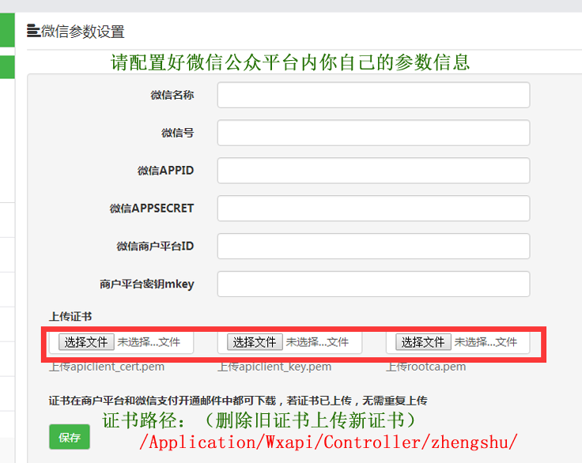Click the 上传证书 section label
Image resolution: width=582 pixels, height=463 pixels.
pos(70,317)
